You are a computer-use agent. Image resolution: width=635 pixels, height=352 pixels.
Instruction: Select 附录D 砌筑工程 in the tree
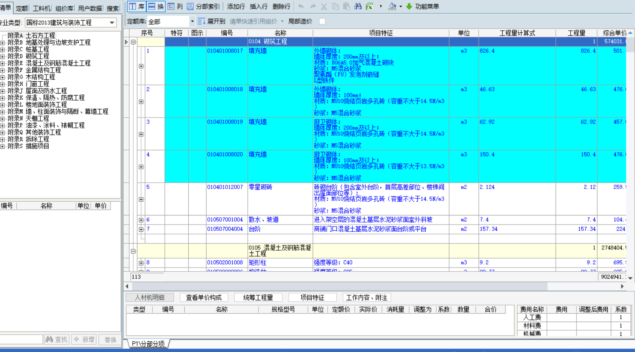click(x=28, y=56)
